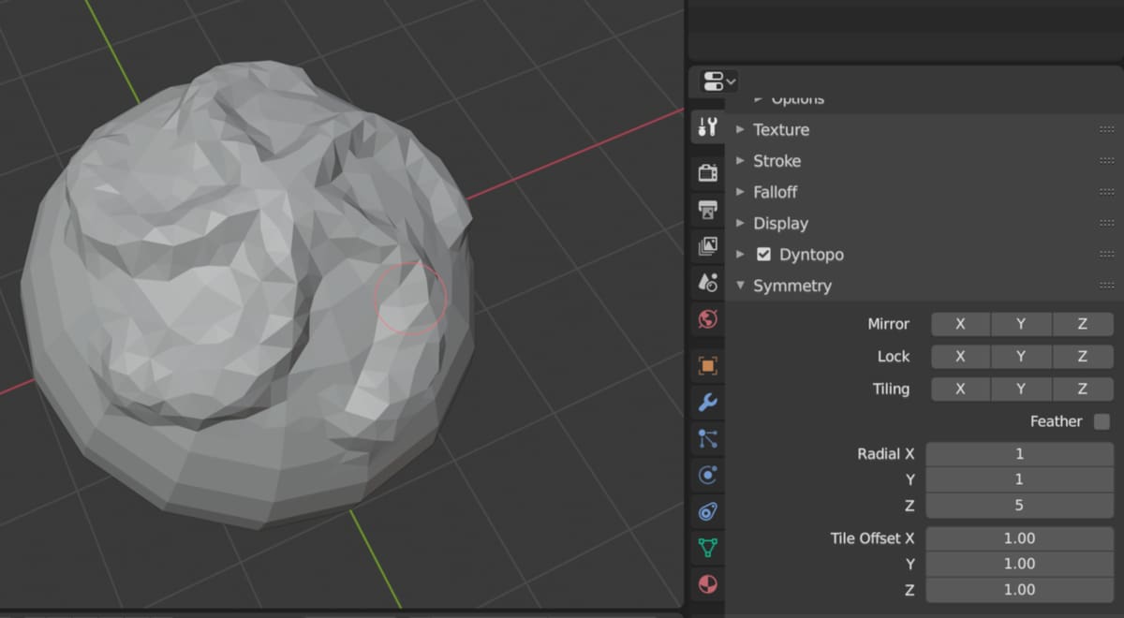This screenshot has width=1124, height=618.
Task: Open the Render properties tab
Action: [707, 172]
